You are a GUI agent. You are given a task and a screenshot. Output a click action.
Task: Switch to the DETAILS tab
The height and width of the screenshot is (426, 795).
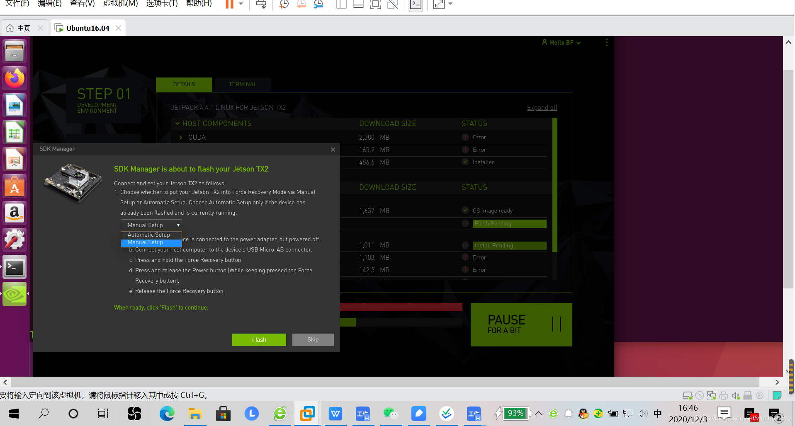point(184,84)
